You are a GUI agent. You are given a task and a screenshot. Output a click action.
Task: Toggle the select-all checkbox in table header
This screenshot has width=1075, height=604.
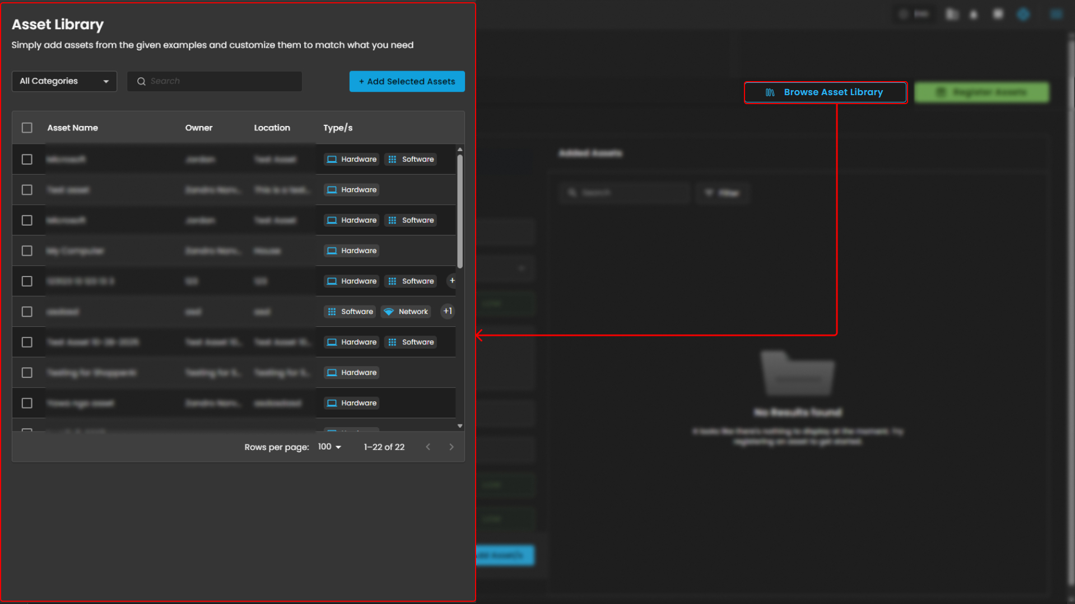[x=27, y=128]
